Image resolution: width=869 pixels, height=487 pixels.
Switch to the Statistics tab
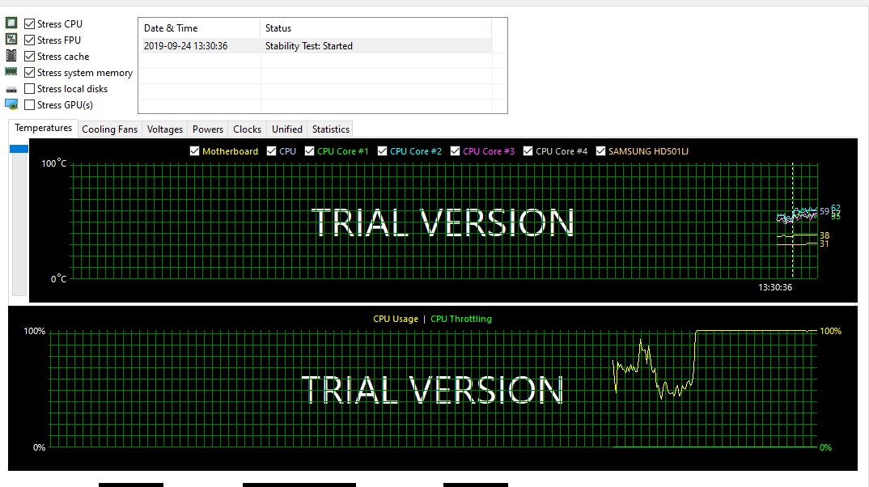pyautogui.click(x=330, y=129)
